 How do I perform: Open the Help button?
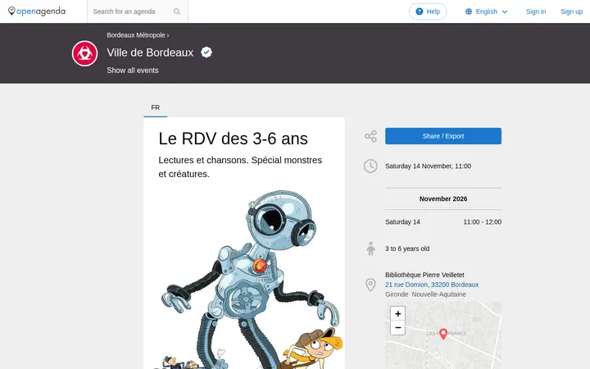coord(428,11)
